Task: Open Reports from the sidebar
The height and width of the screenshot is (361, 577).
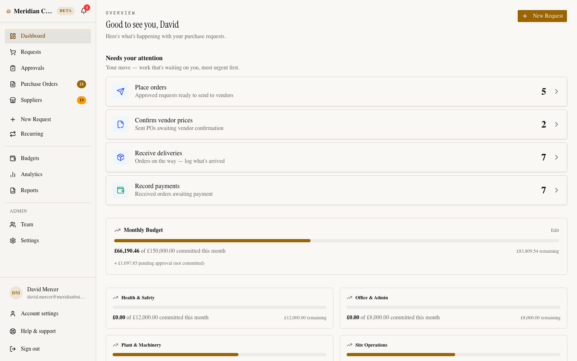Action: [x=48, y=191]
